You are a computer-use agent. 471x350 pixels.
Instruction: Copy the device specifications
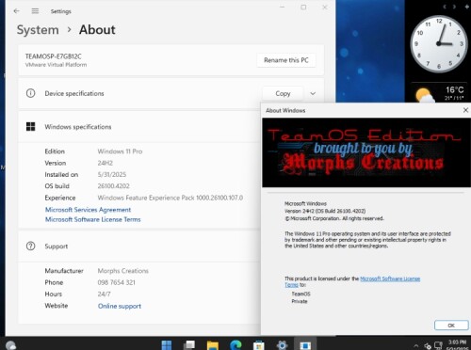click(x=283, y=93)
